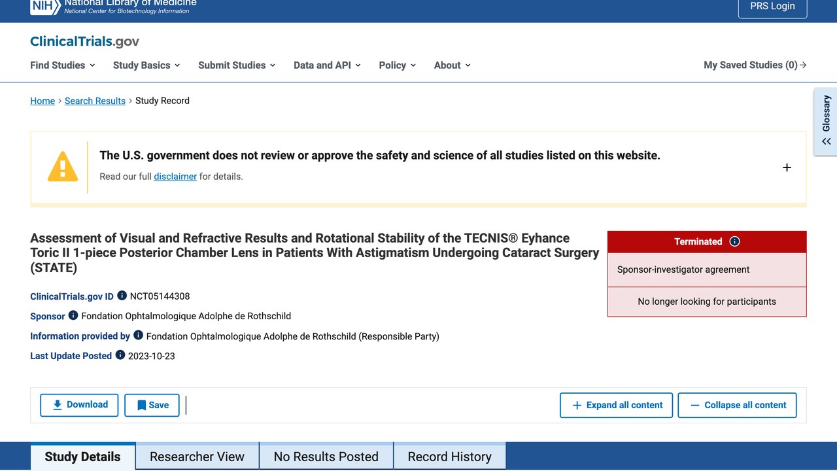
Task: Click Collapse all content button
Action: click(738, 405)
